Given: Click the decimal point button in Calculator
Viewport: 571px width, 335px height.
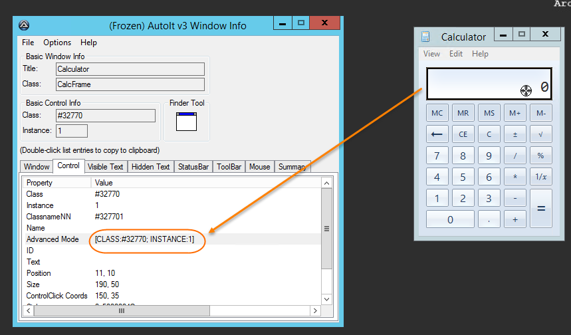Looking at the screenshot, I should pyautogui.click(x=489, y=219).
